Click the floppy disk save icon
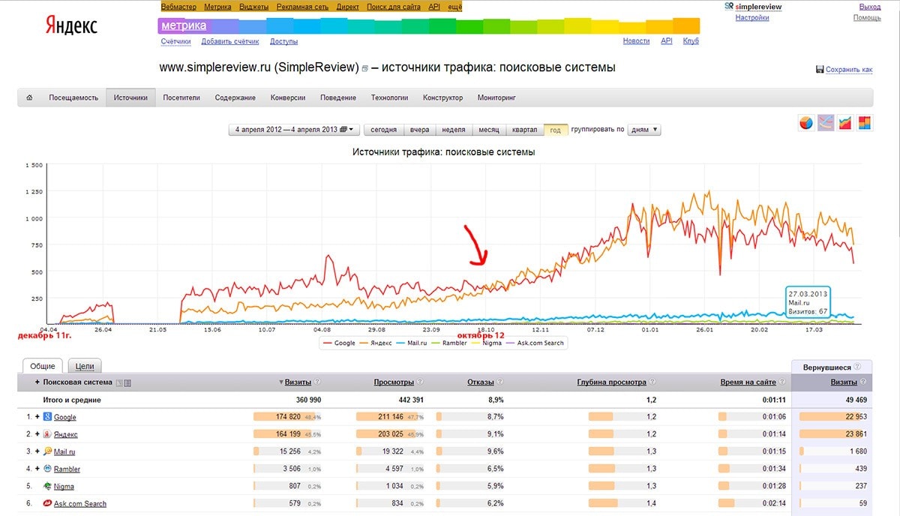 point(820,70)
